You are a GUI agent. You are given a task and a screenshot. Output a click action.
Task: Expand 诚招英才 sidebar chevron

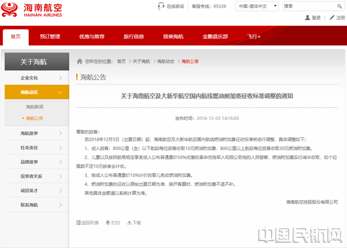60,191
